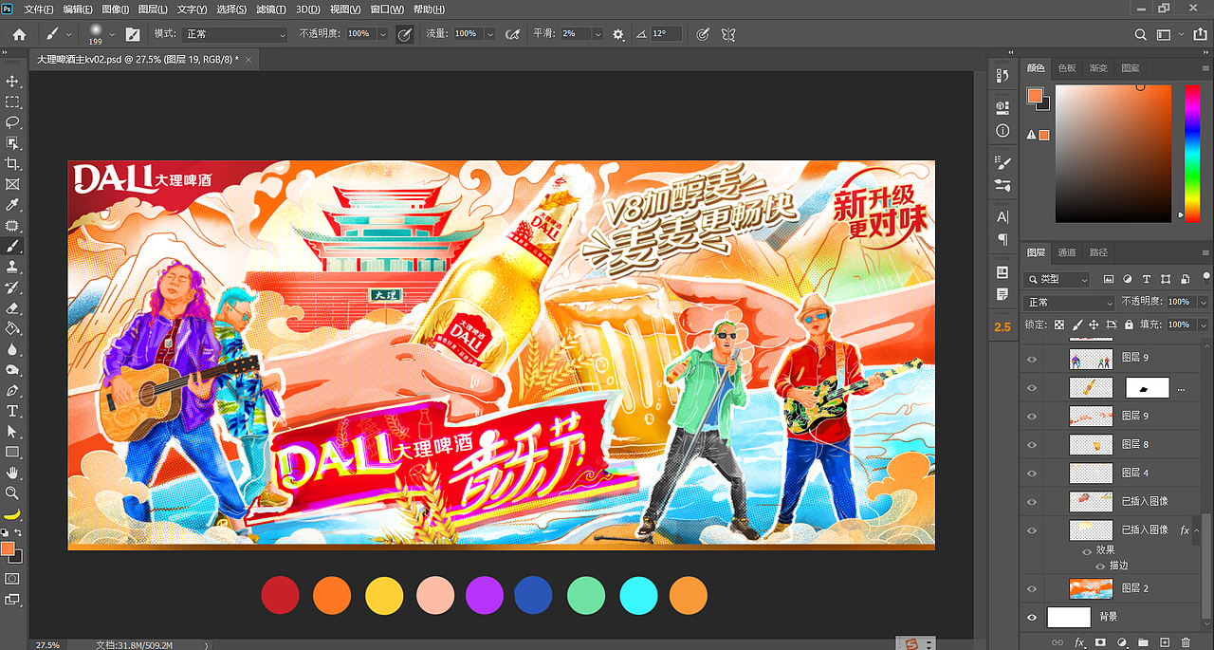Open the Character panel icon
Viewport: 1214px width, 650px height.
(1002, 217)
